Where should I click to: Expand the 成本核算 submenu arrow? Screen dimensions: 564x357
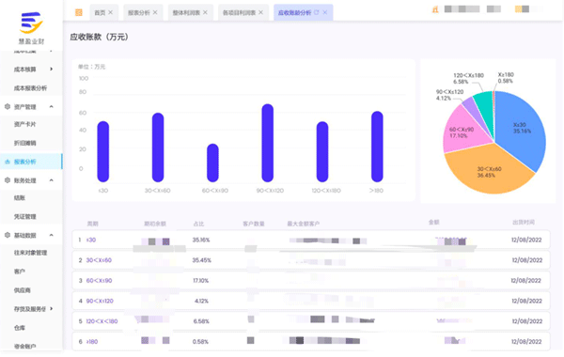[x=51, y=69]
